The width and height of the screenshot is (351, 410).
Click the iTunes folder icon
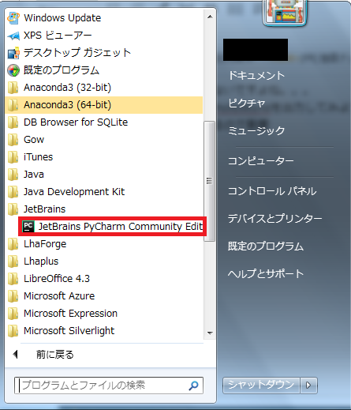click(x=13, y=157)
